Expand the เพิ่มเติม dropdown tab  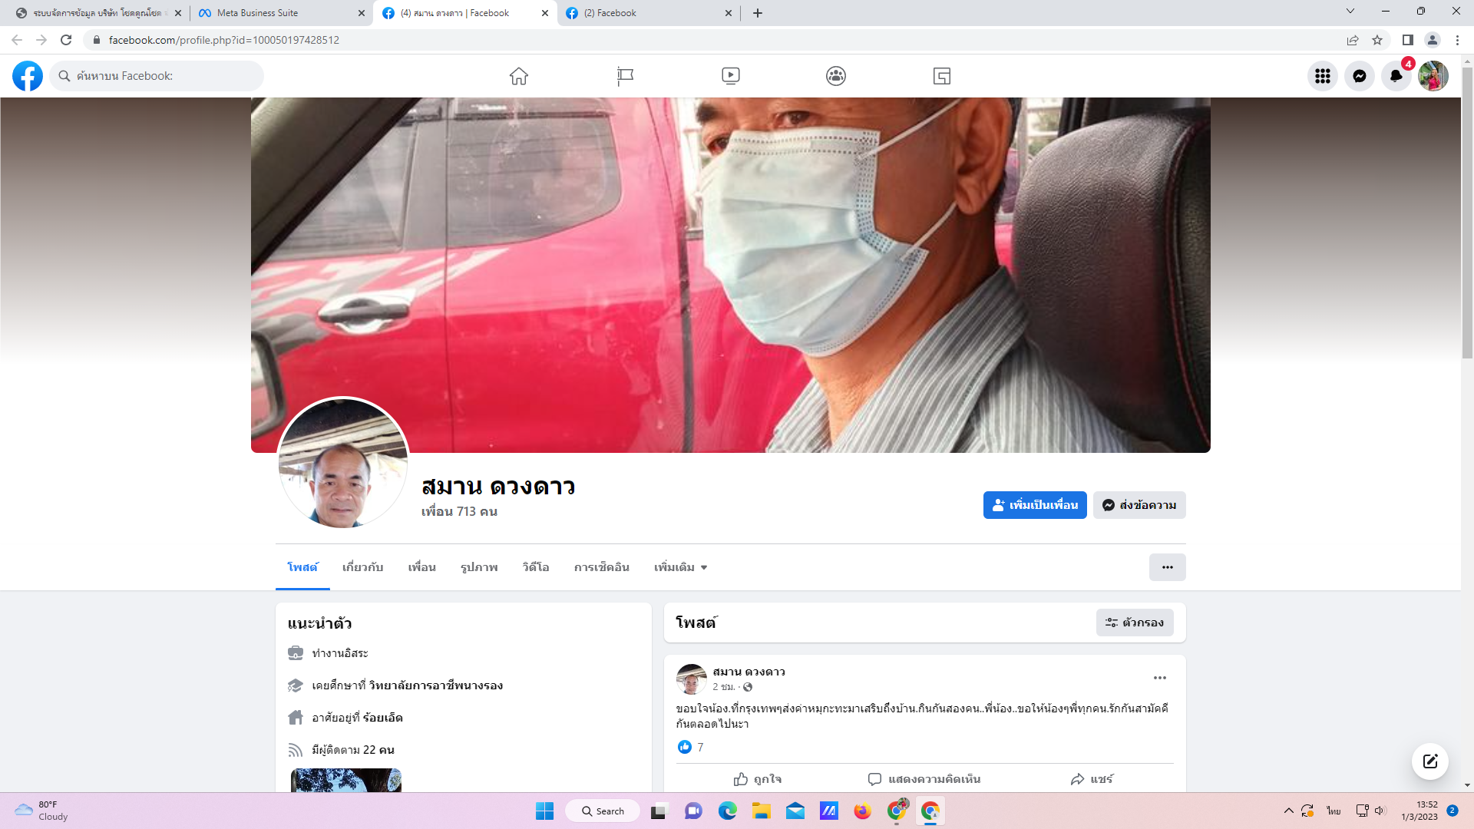tap(680, 567)
